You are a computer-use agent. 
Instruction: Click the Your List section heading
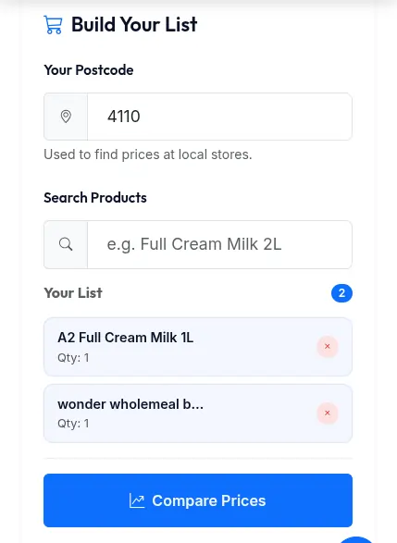point(73,293)
